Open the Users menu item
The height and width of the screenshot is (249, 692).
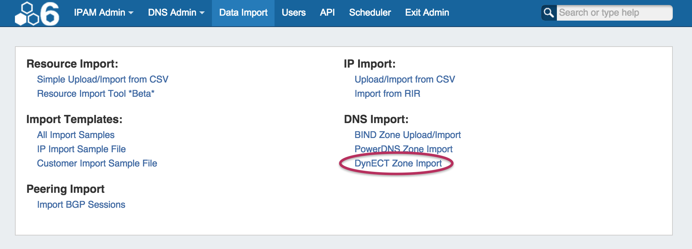point(293,12)
